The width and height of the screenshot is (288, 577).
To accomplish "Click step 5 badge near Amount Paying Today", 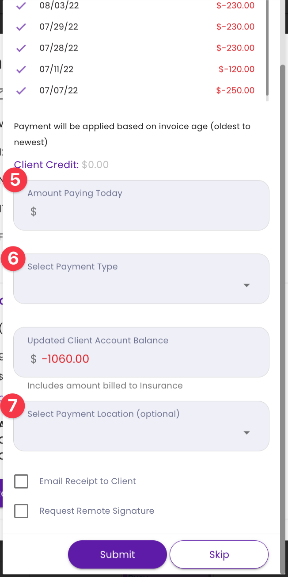I will 15,180.
